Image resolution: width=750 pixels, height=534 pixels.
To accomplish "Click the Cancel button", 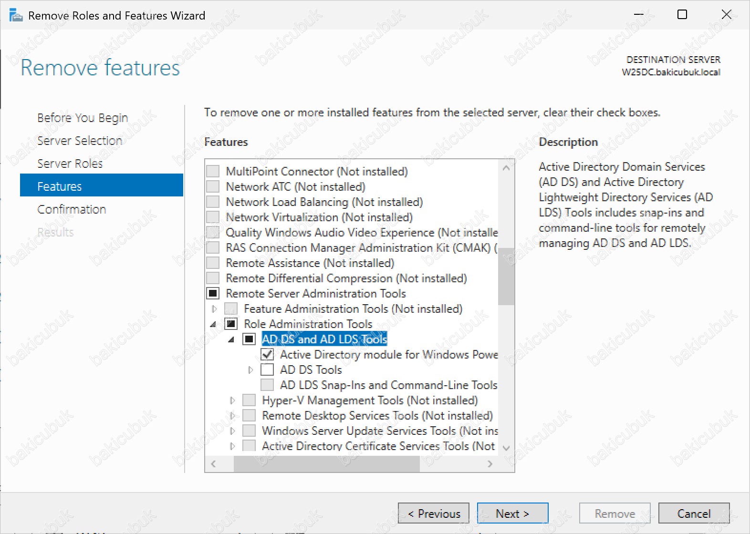I will click(x=694, y=513).
